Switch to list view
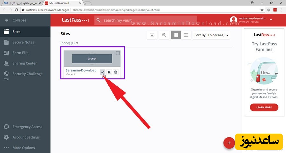The width and height of the screenshot is (286, 153). point(186,35)
